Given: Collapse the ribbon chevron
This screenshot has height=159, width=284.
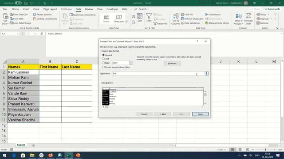Looking at the screenshot, I should pyautogui.click(x=281, y=28).
